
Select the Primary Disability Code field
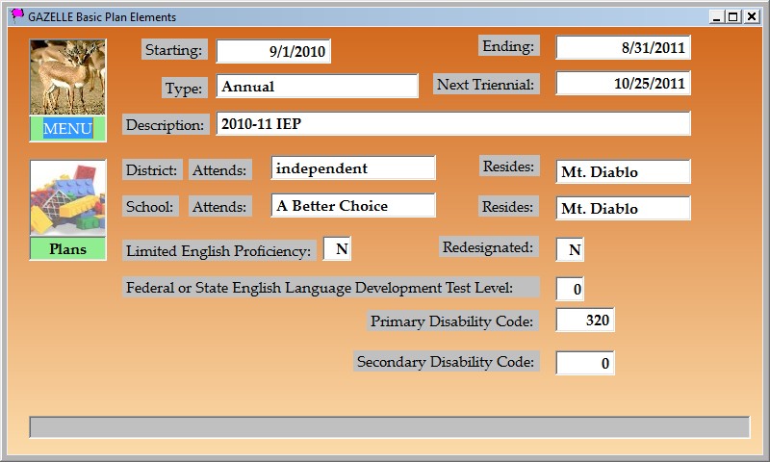point(584,321)
